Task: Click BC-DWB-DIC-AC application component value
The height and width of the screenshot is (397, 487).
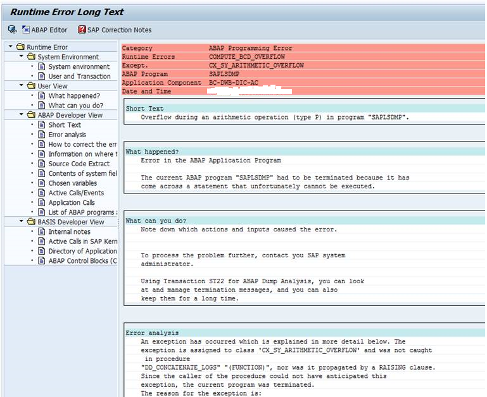Action: point(233,83)
